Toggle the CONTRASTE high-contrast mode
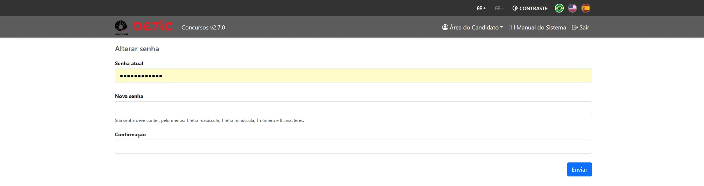Screen dimensions: 704x186 tap(530, 8)
